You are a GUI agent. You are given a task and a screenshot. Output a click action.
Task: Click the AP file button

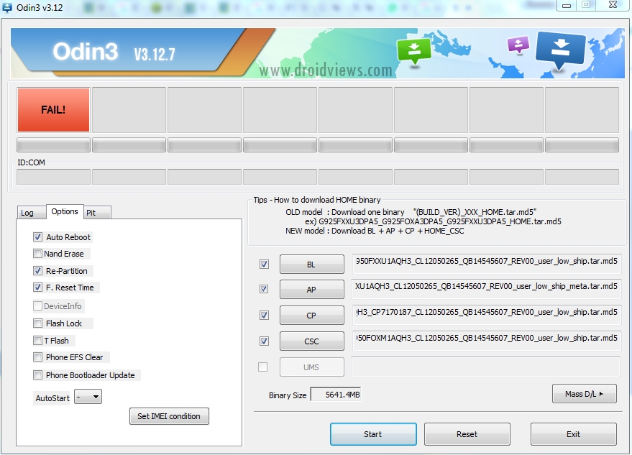click(312, 290)
